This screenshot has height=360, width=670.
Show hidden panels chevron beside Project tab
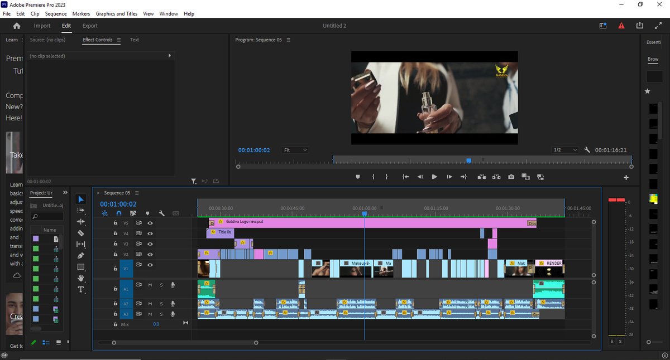tap(66, 193)
